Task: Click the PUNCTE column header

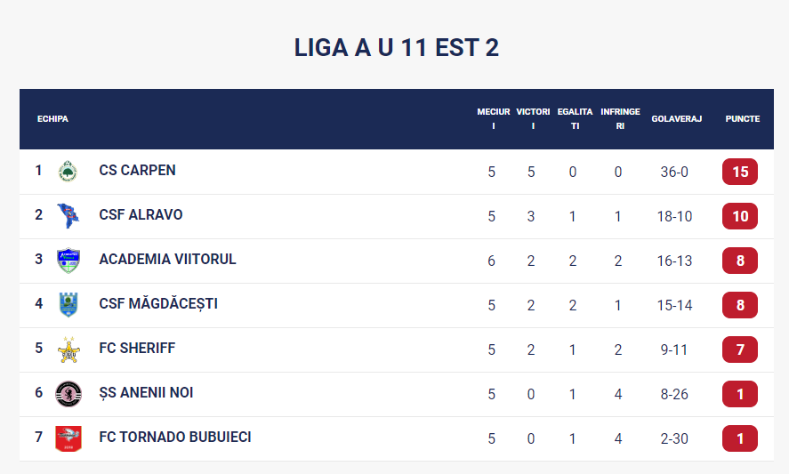Action: (742, 119)
